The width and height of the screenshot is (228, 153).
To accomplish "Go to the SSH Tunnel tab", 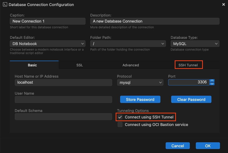I will pyautogui.click(x=188, y=65).
